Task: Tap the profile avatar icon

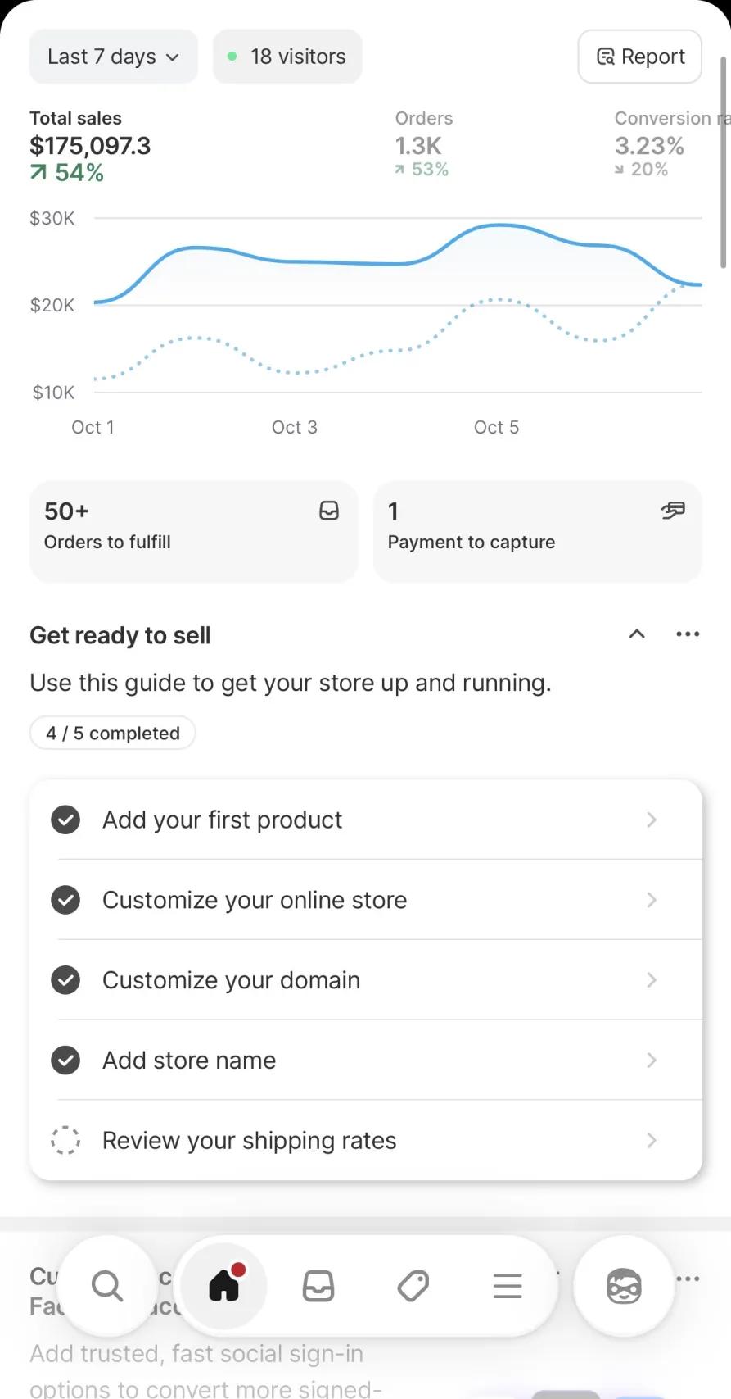Action: pos(624,1286)
